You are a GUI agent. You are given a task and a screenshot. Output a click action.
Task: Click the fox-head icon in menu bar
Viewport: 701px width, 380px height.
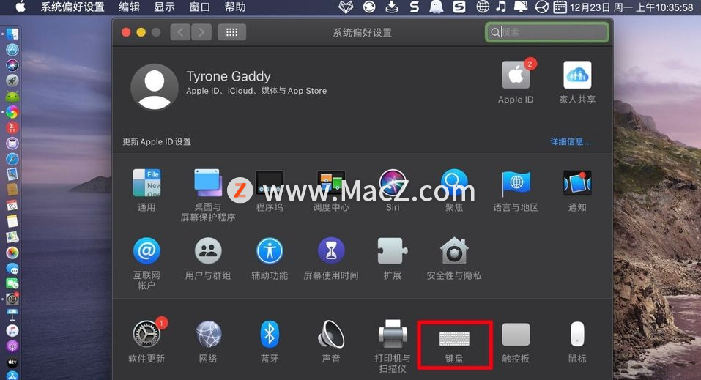point(346,7)
